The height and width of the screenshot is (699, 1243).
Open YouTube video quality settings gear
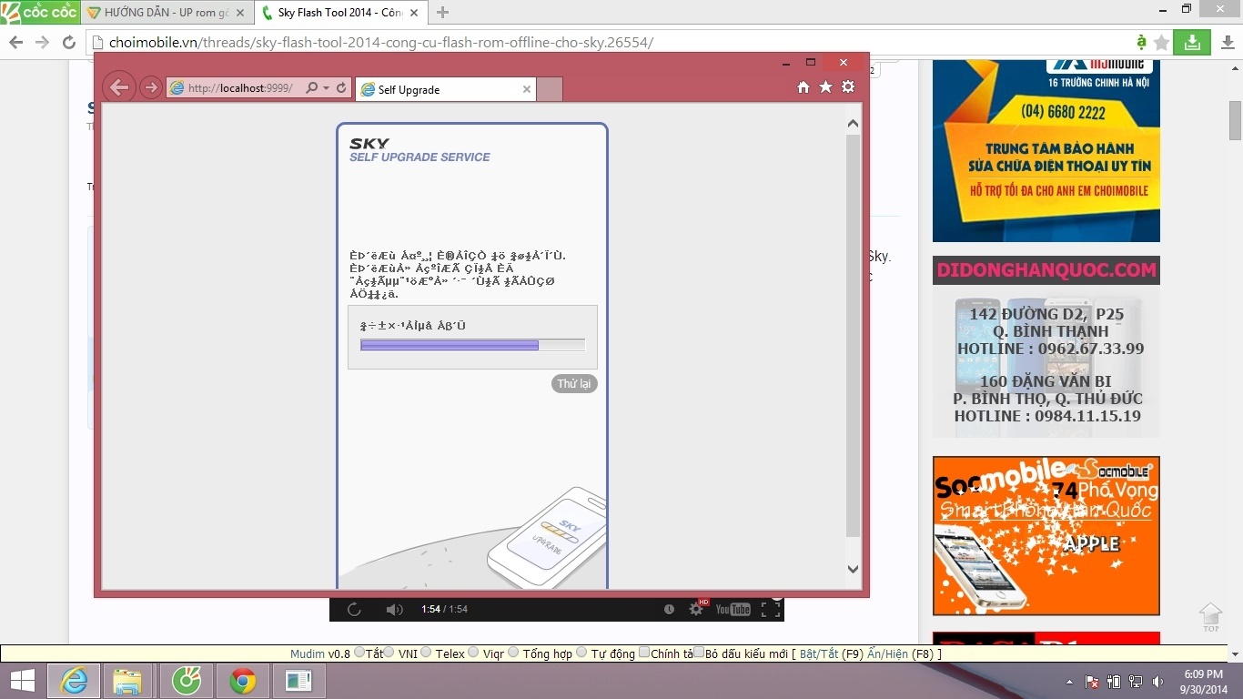coord(696,610)
